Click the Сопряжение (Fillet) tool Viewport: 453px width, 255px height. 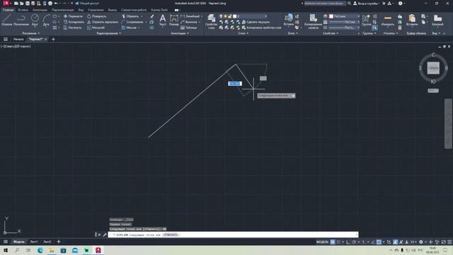coord(132,22)
